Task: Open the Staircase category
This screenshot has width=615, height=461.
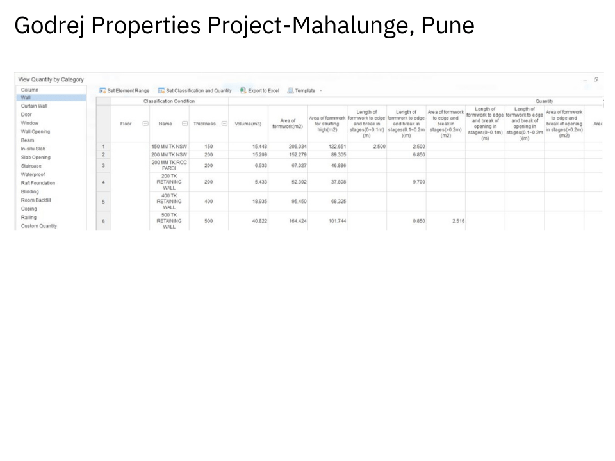Action: coord(31,166)
